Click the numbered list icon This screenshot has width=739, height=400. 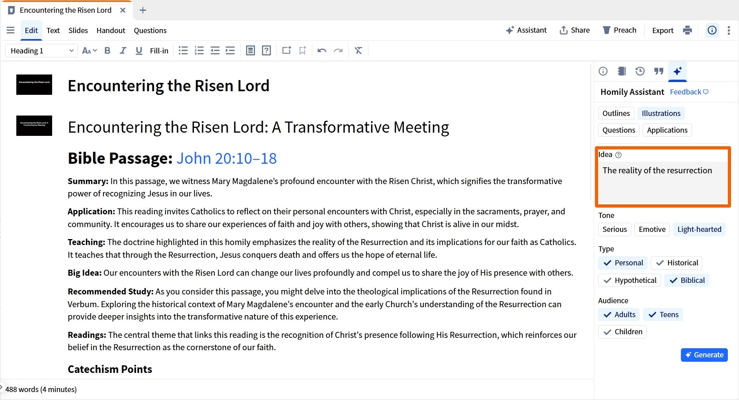199,51
